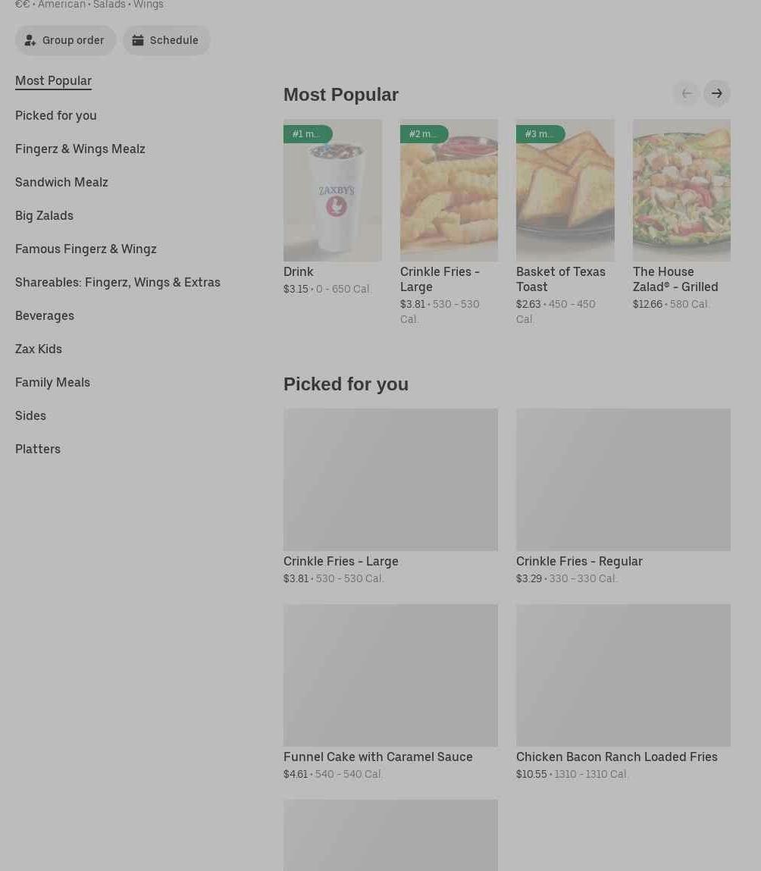This screenshot has height=871, width=761.
Task: Click the Group order person icon
Action: point(30,41)
